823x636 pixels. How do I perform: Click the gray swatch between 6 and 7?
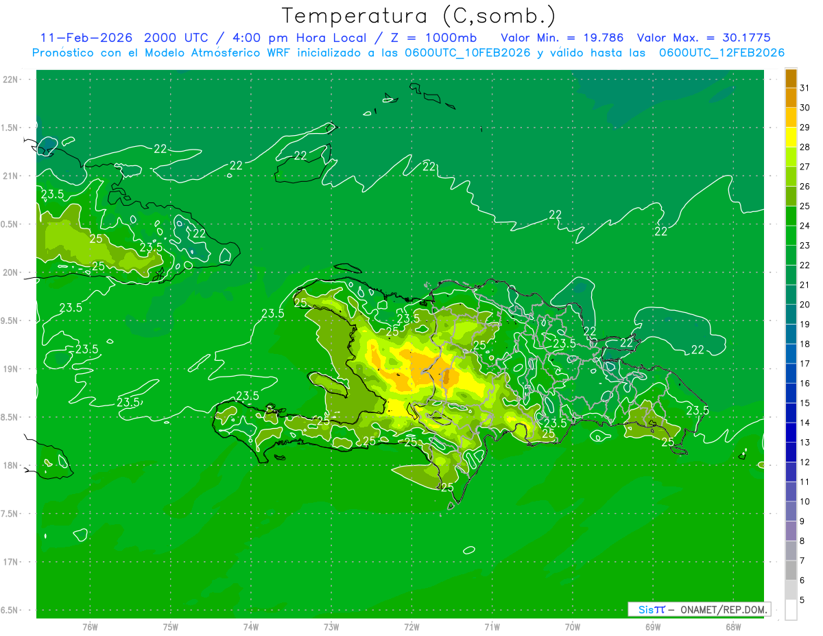click(791, 570)
